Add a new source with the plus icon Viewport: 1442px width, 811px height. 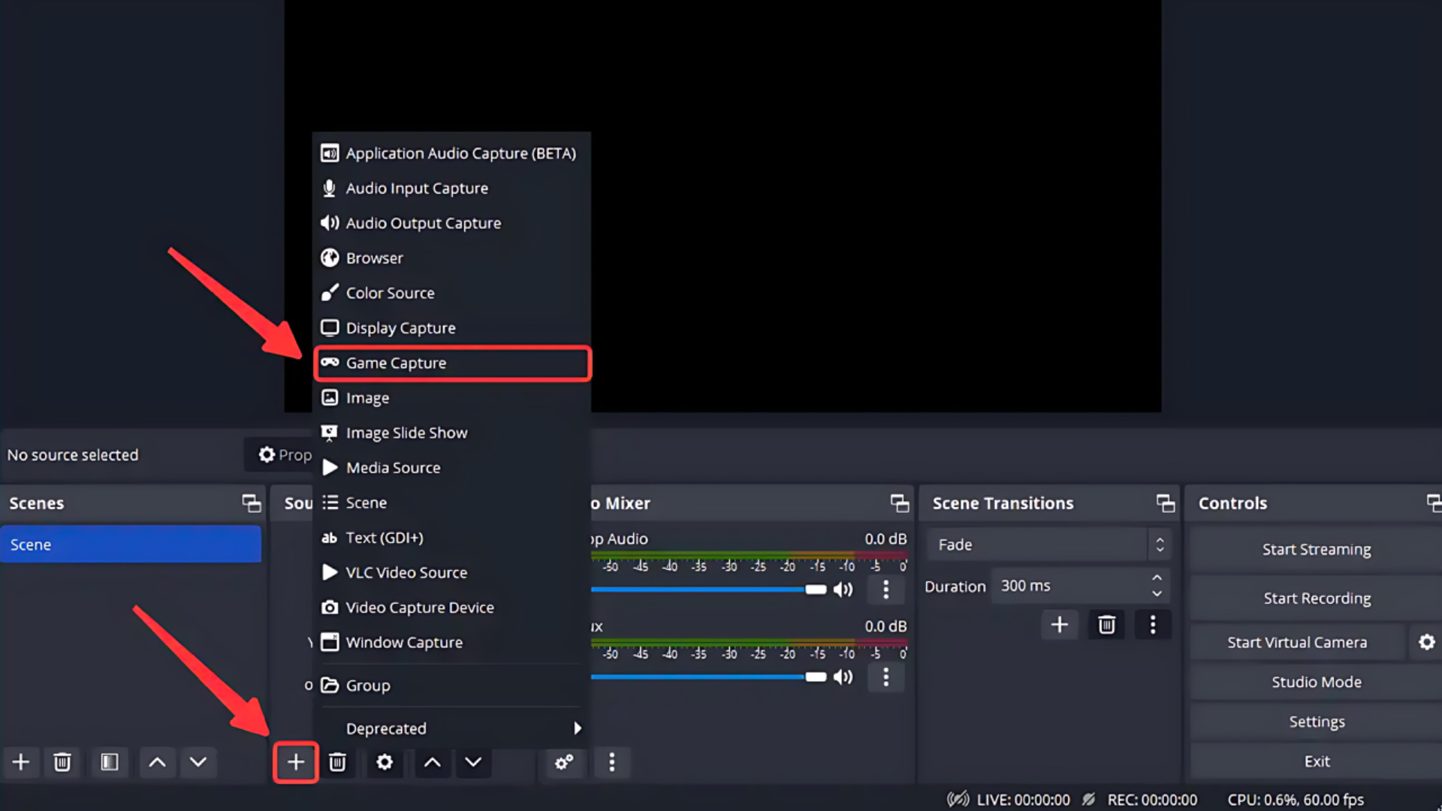296,762
